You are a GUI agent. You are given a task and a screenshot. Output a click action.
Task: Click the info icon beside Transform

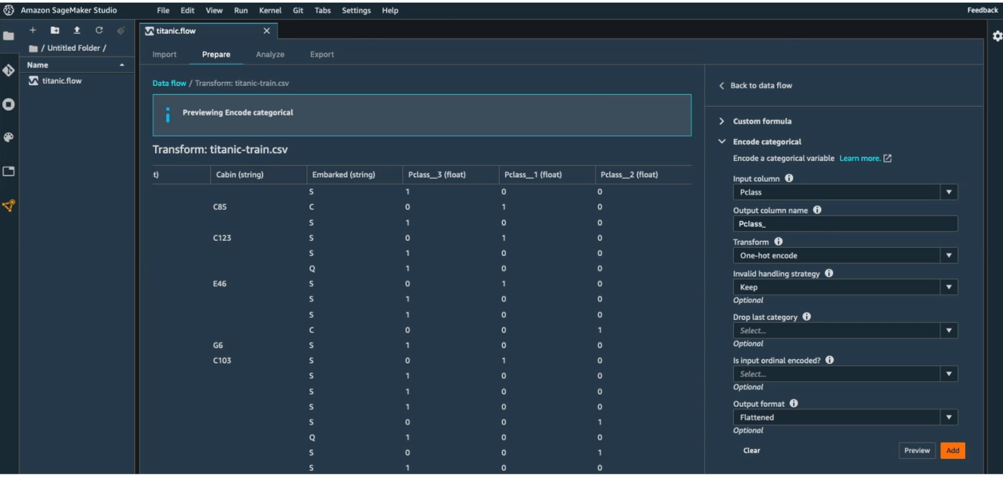778,242
